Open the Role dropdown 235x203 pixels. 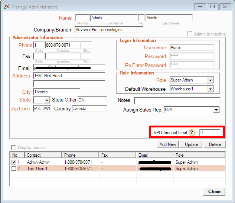pos(210,80)
